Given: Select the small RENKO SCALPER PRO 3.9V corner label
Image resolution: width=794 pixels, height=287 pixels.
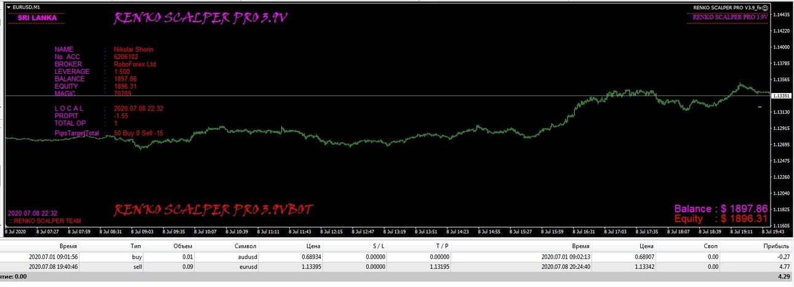Looking at the screenshot, I should (730, 17).
